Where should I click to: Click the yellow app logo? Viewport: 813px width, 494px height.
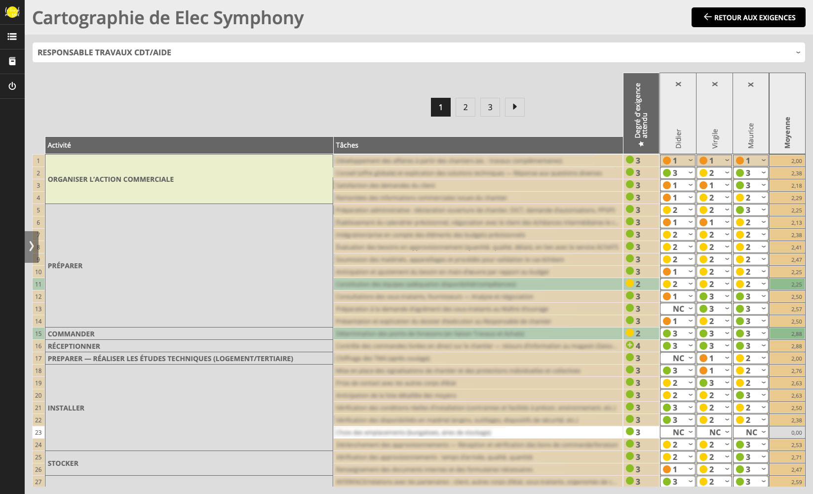click(x=12, y=11)
